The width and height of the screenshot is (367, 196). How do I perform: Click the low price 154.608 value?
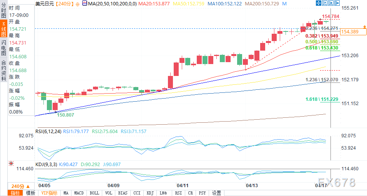[18, 56]
